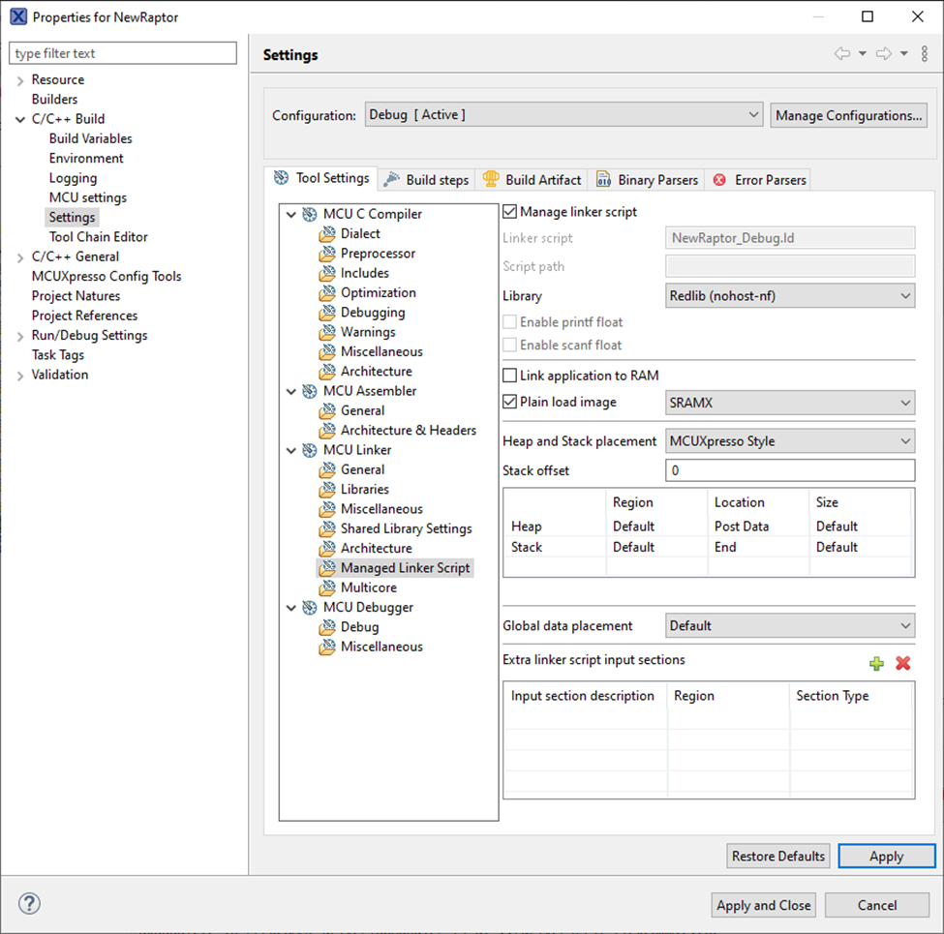
Task: Open help via the question mark icon
Action: point(29,903)
